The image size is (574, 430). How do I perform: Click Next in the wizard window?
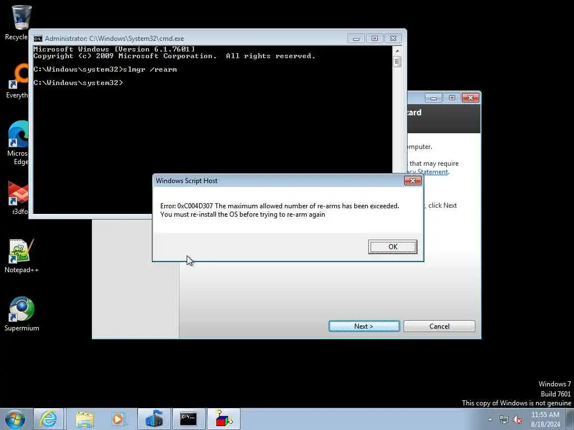tap(364, 326)
